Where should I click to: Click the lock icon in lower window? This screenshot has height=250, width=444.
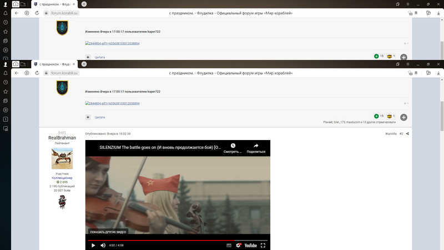click(x=46, y=73)
